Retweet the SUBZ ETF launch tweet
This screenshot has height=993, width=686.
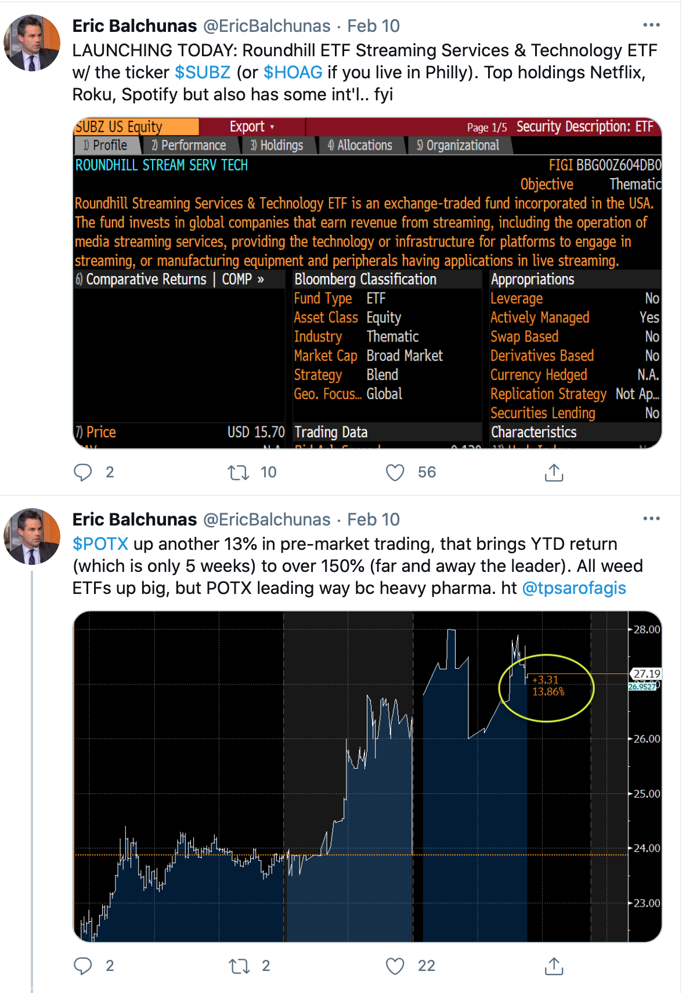[238, 473]
